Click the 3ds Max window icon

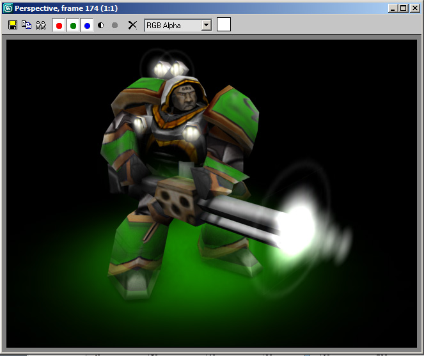[x=8, y=8]
